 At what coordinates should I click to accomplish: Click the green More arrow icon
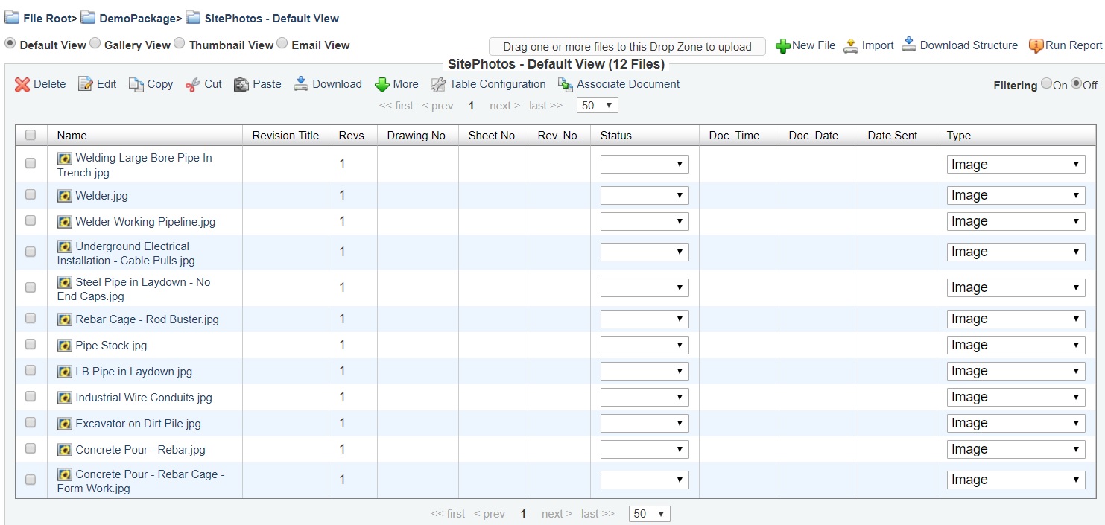382,85
